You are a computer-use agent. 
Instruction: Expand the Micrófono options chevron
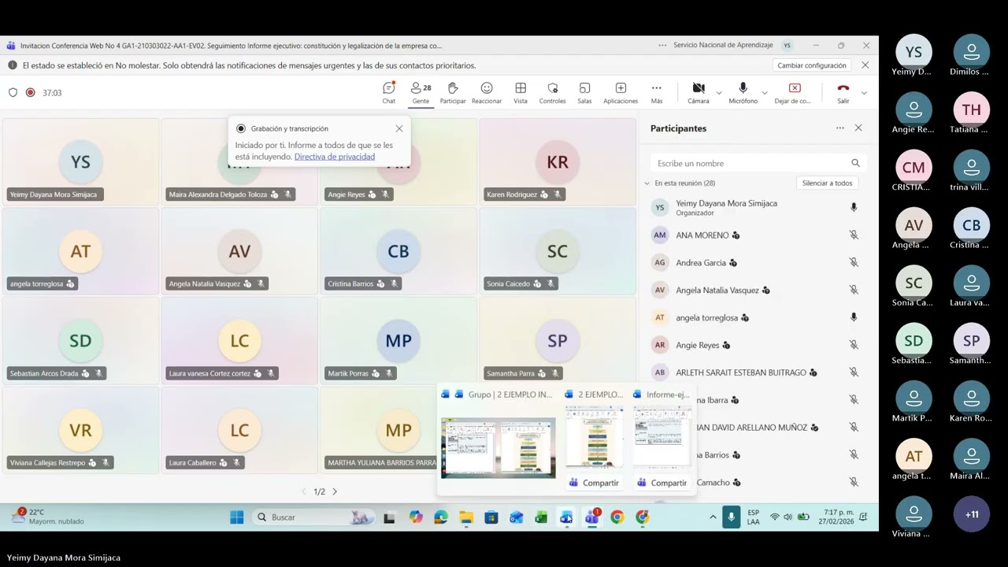pyautogui.click(x=765, y=93)
